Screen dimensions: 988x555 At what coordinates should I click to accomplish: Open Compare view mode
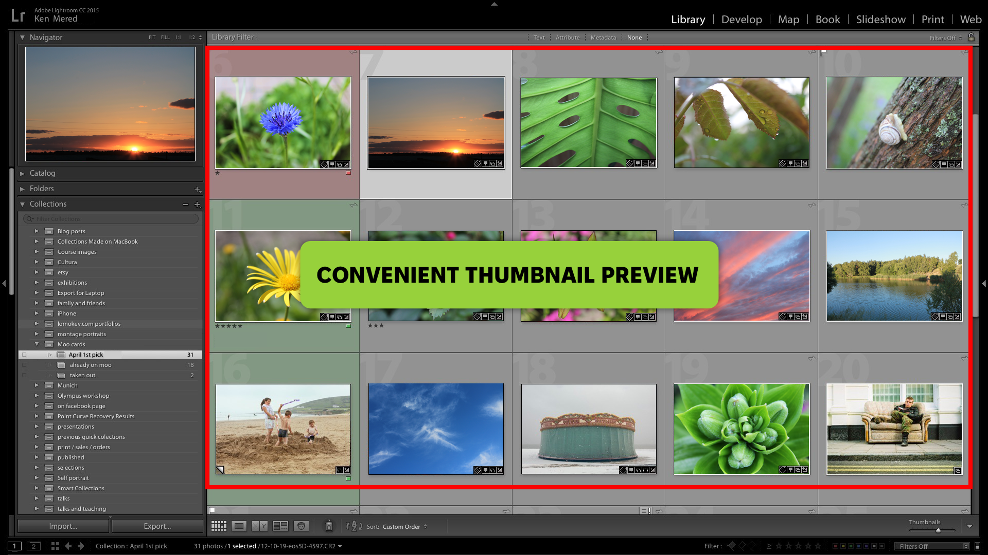[x=260, y=526]
